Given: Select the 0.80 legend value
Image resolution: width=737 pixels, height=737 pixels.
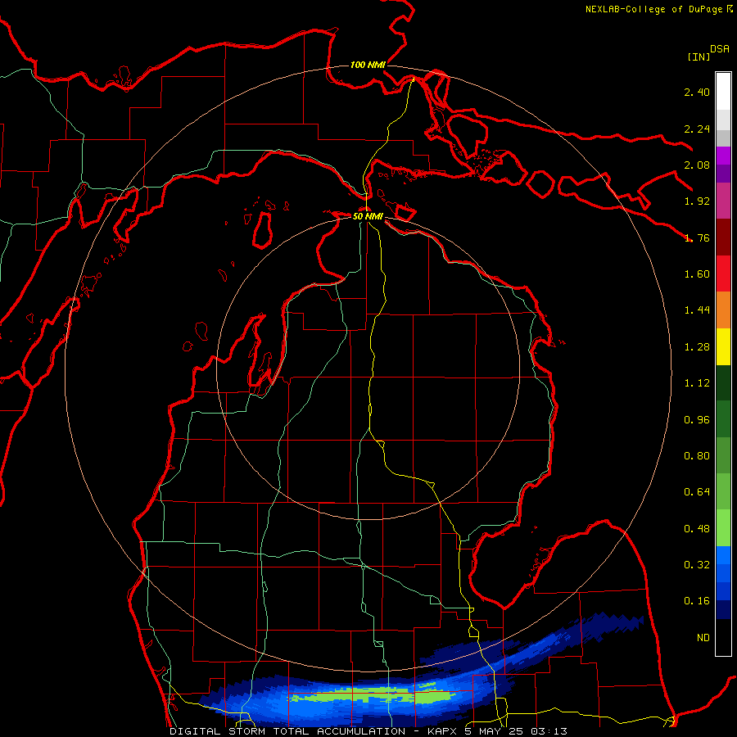Looking at the screenshot, I should [697, 456].
